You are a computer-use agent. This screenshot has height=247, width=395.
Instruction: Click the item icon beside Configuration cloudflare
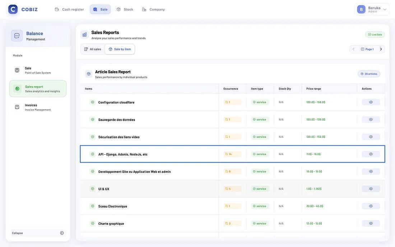pos(93,102)
